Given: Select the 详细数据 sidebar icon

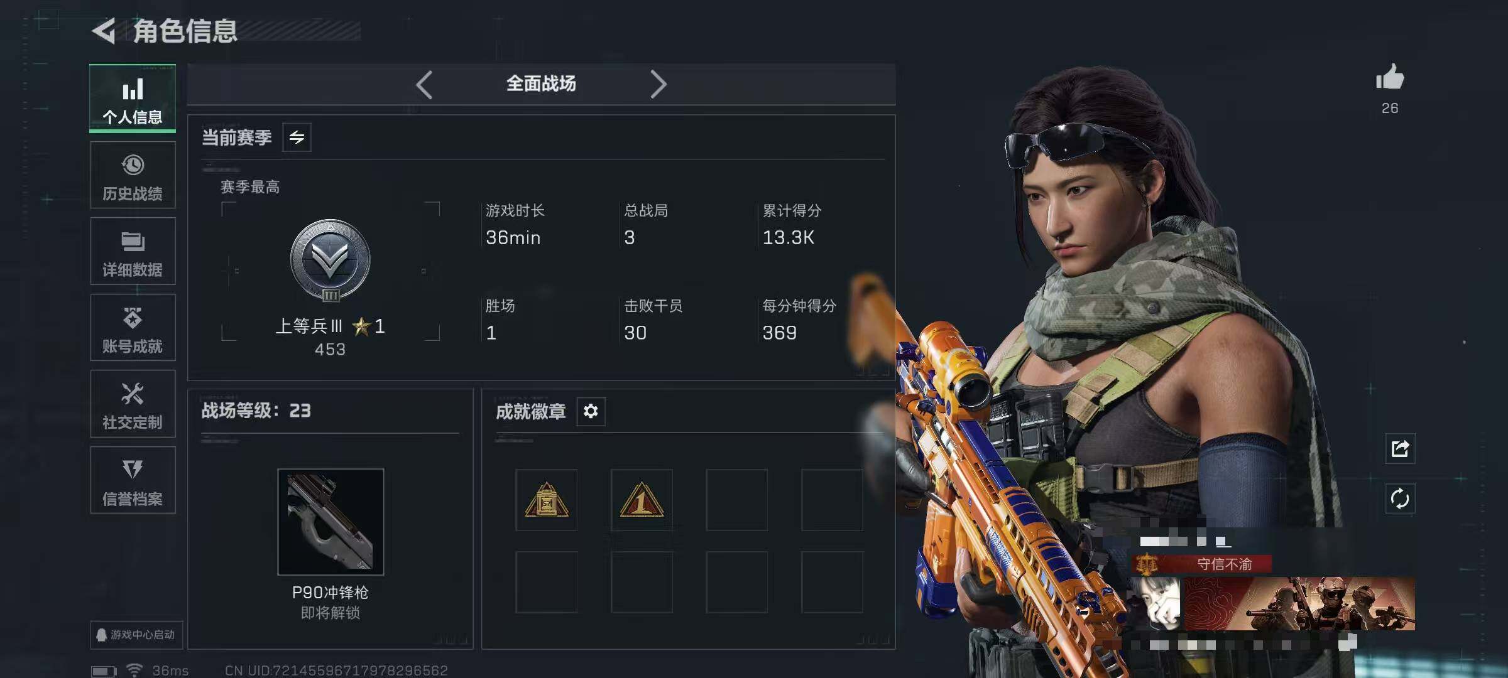Looking at the screenshot, I should [133, 251].
